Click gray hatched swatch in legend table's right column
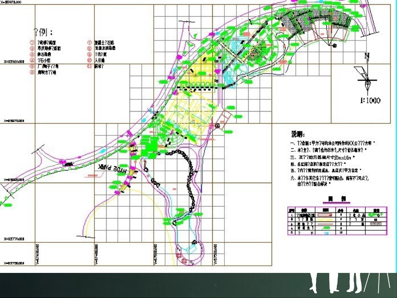 tap(376, 224)
